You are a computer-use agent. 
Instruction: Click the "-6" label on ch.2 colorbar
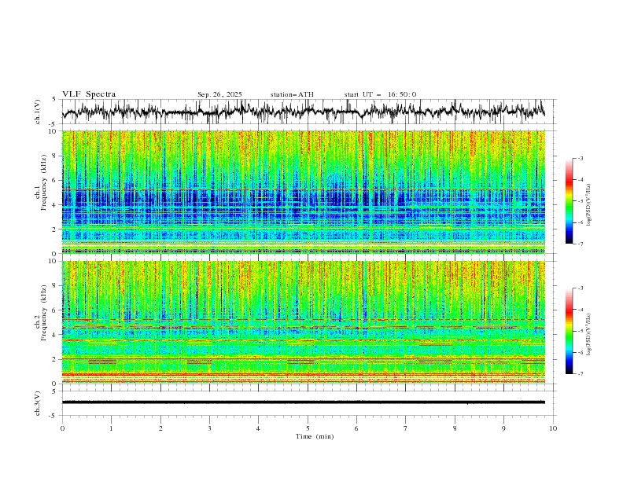tap(581, 352)
